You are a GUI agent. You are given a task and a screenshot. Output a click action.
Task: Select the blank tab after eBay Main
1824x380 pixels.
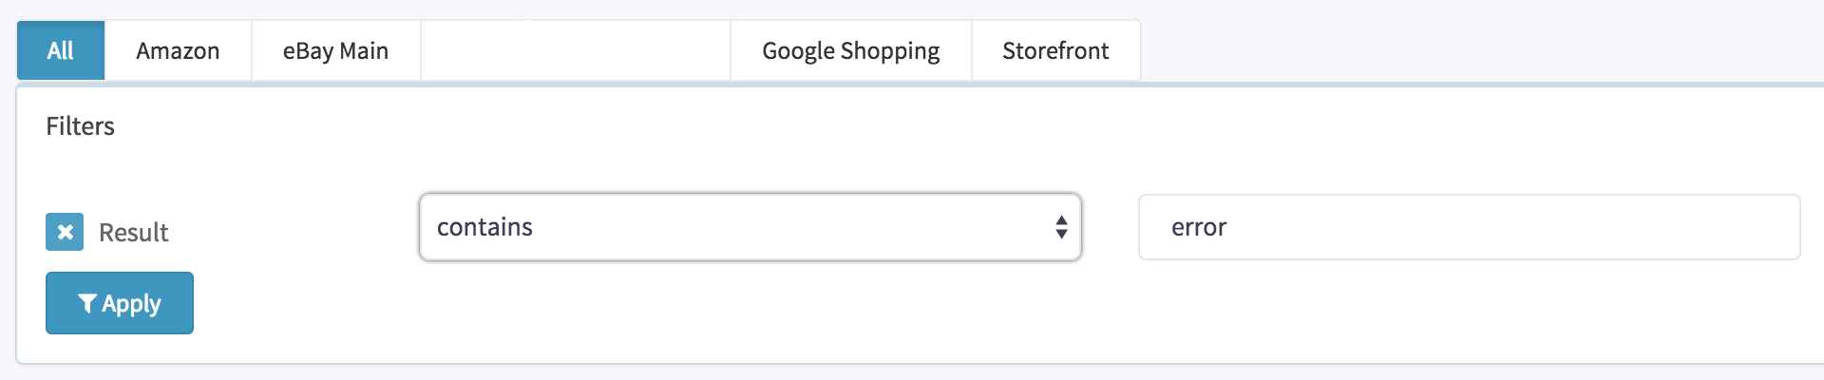[x=576, y=50]
